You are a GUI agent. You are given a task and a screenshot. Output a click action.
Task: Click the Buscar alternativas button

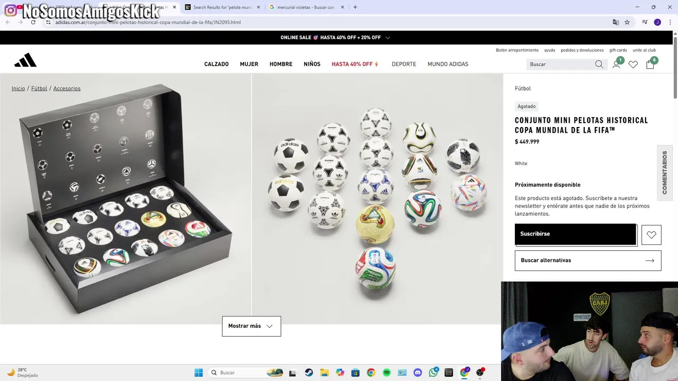588,260
